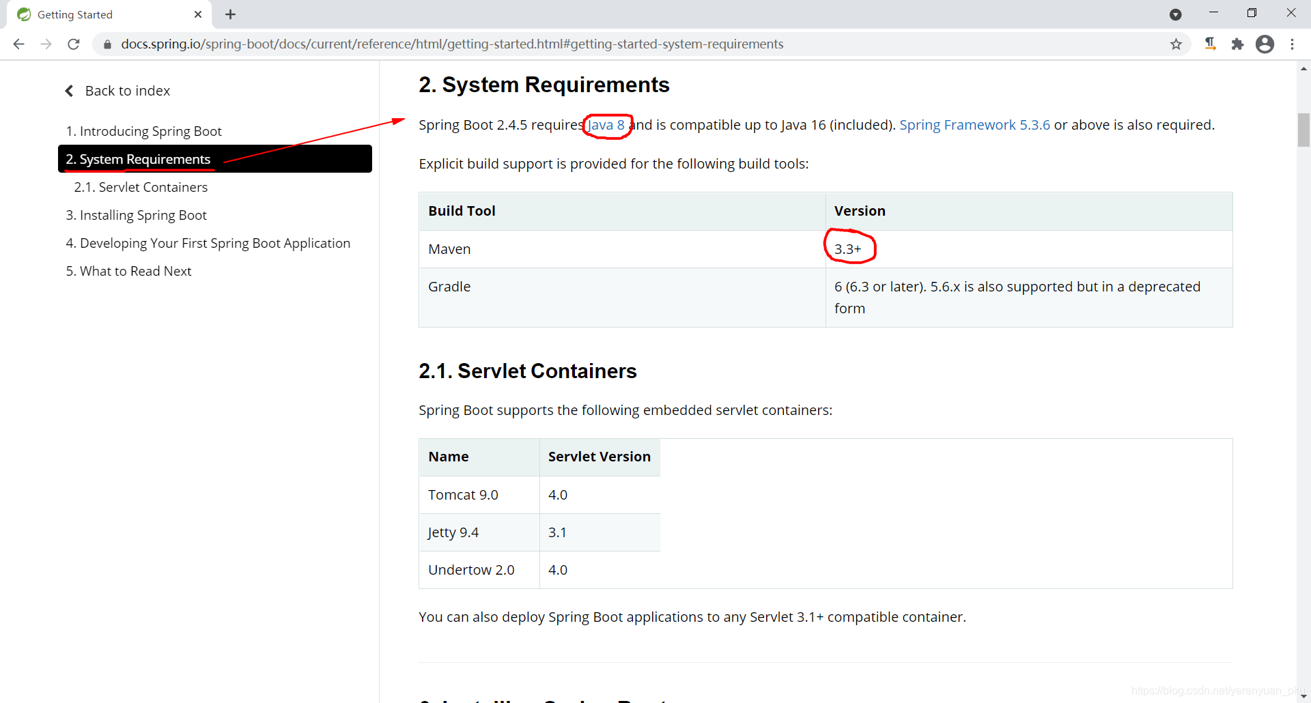
Task: Reload the page with the refresh icon
Action: click(x=74, y=44)
